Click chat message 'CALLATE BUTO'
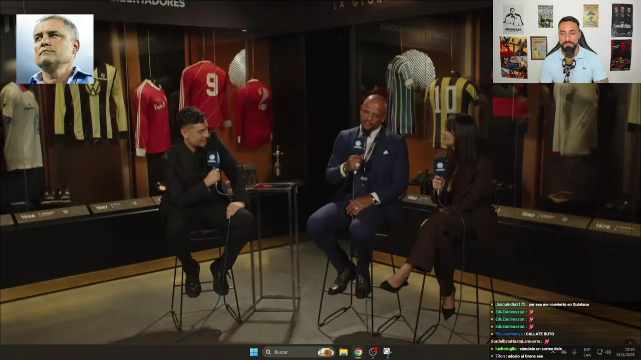 540,334
